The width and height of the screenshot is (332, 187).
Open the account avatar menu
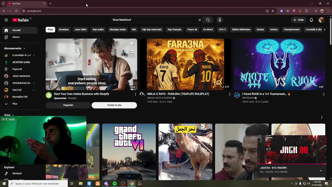[321, 20]
